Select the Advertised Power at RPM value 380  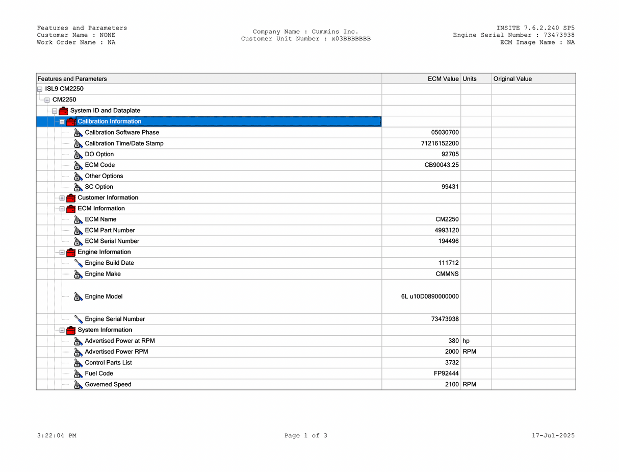(x=453, y=341)
